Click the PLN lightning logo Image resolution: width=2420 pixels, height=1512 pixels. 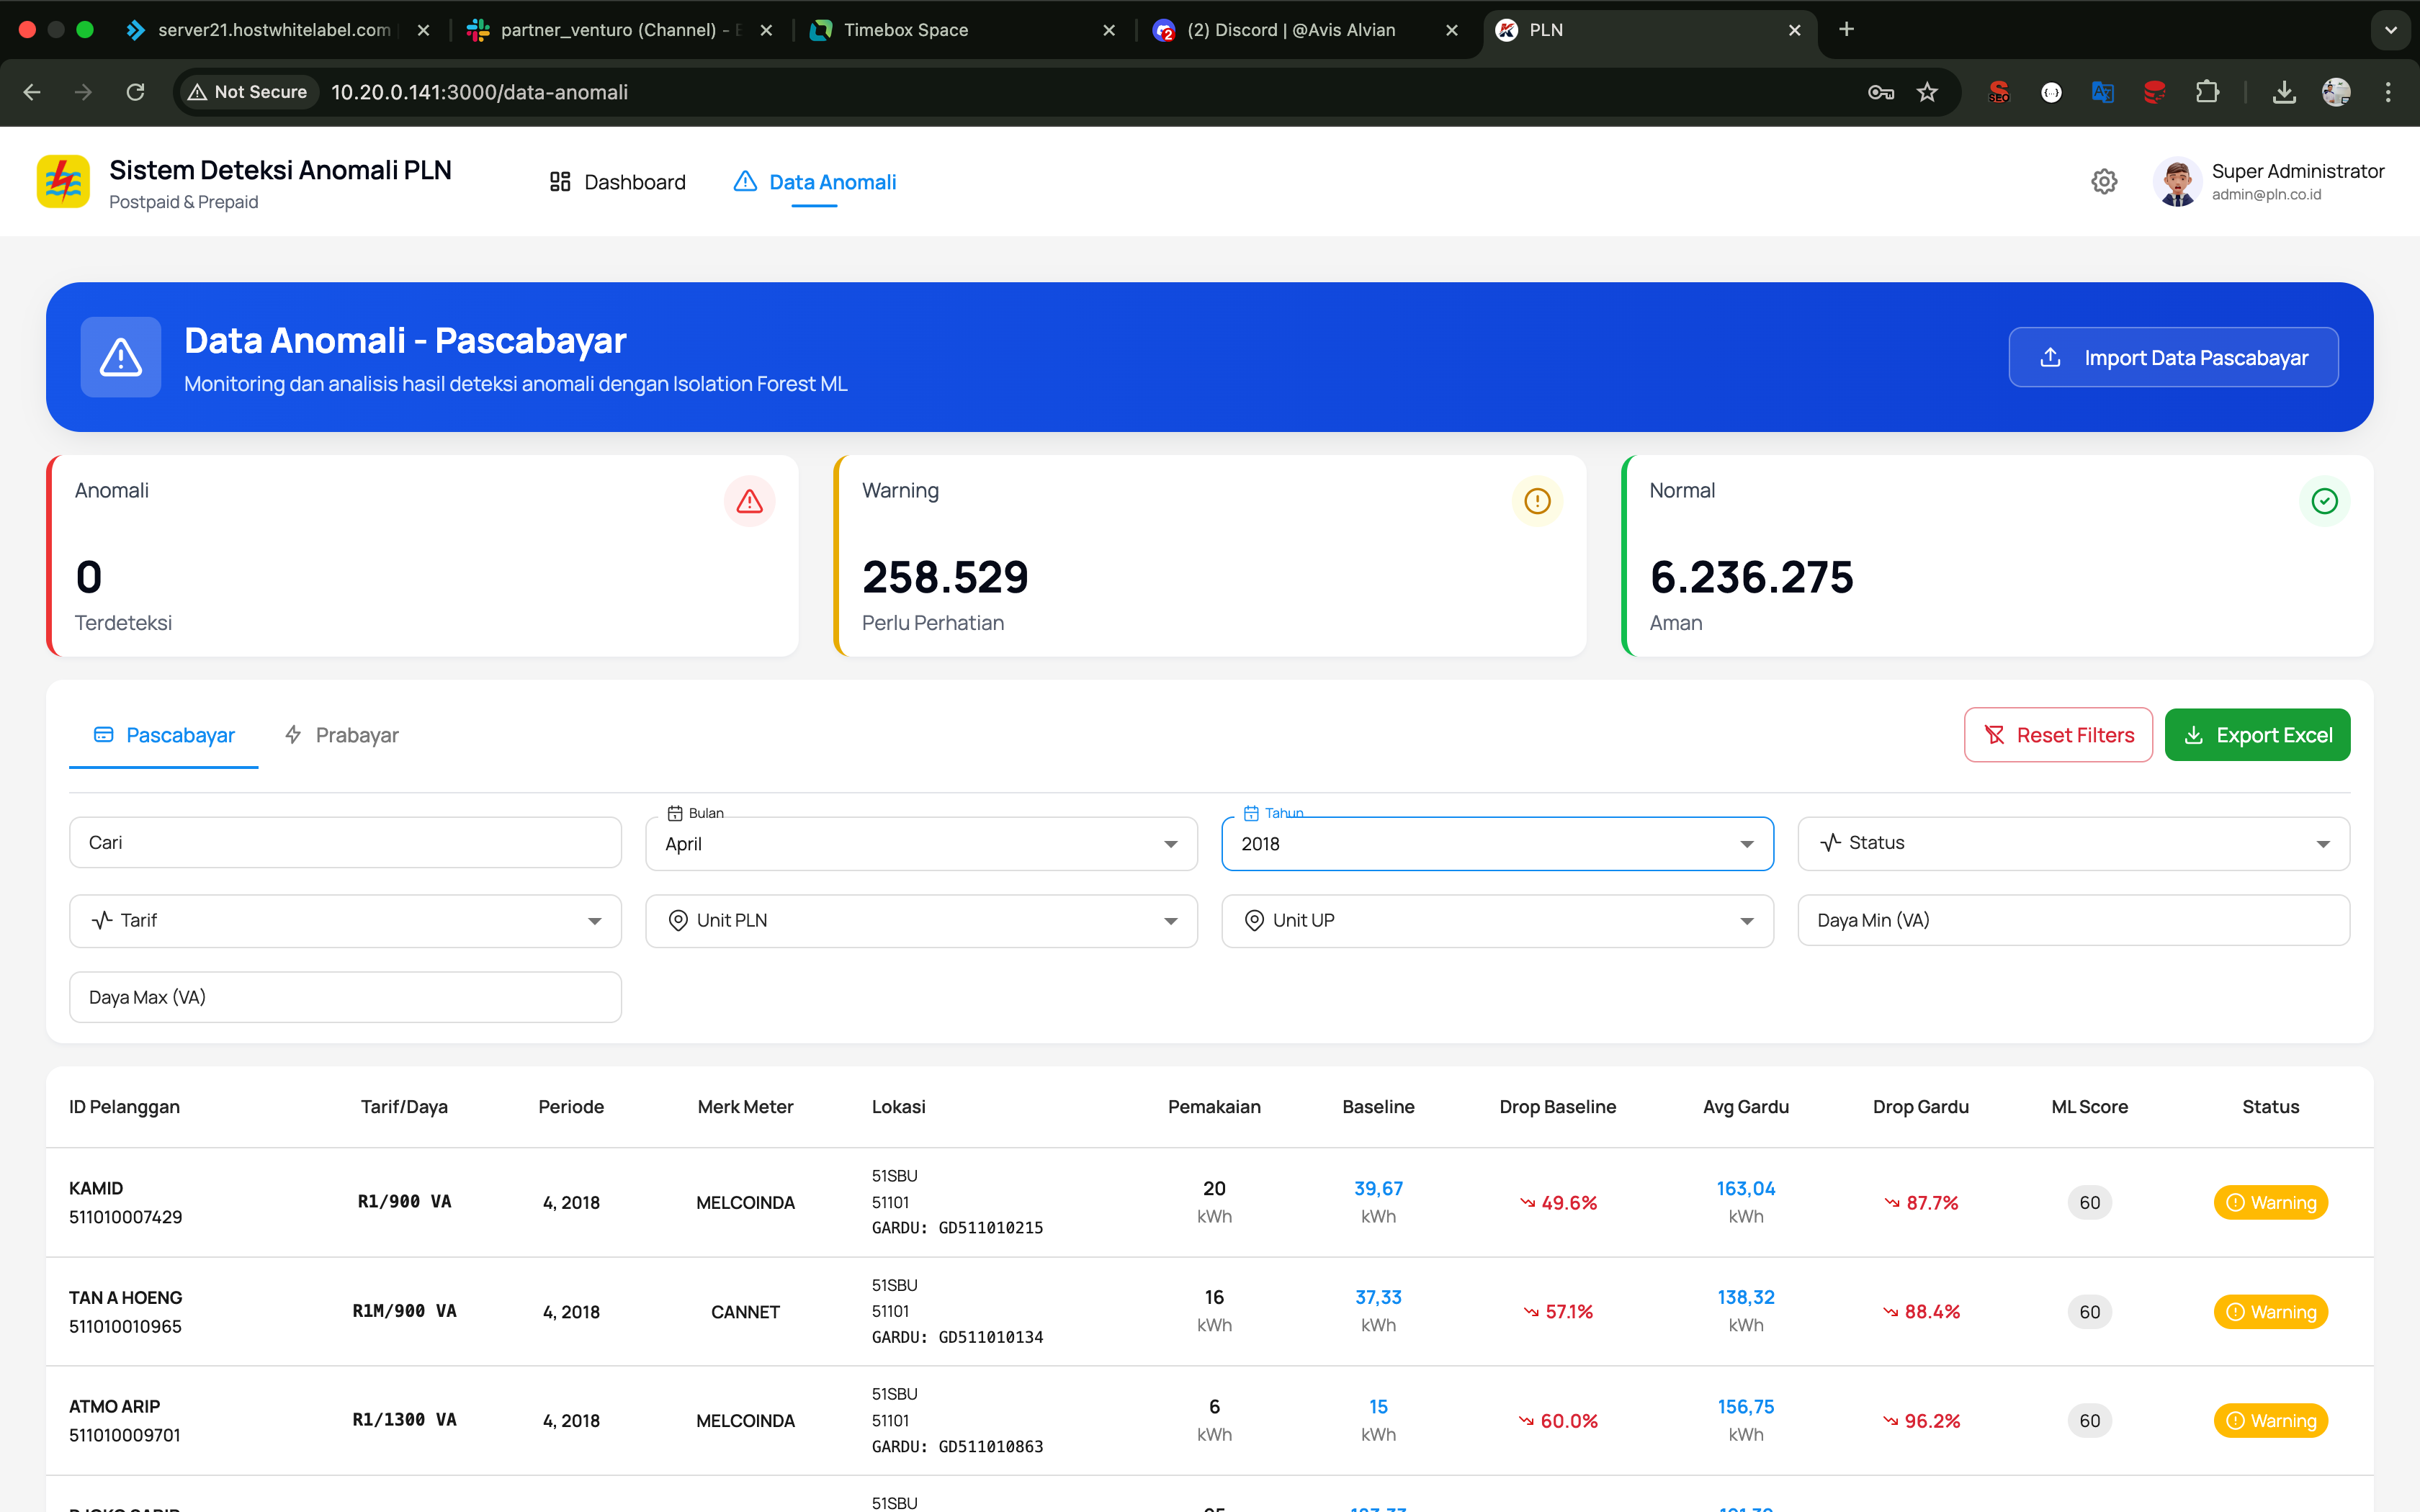click(x=63, y=182)
